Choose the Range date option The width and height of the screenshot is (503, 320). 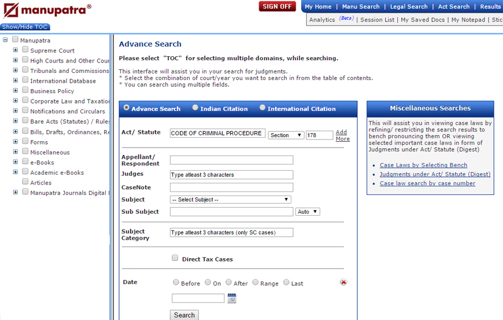pyautogui.click(x=256, y=282)
